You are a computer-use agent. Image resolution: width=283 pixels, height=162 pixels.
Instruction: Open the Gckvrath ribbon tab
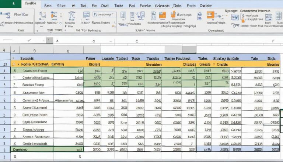pyautogui.click(x=162, y=6)
